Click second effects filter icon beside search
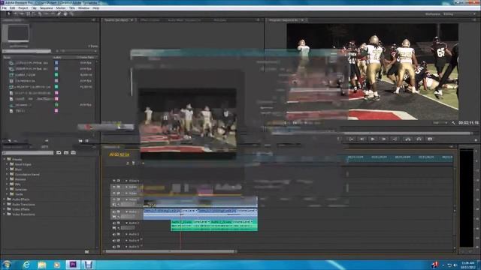The width and height of the screenshot is (481, 270). 66,152
